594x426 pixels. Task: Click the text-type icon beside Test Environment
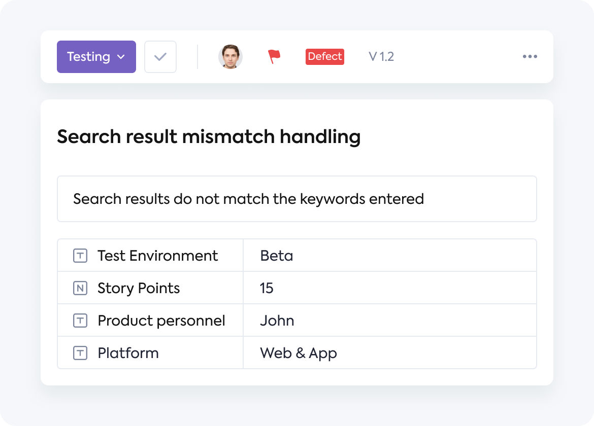[x=80, y=256]
